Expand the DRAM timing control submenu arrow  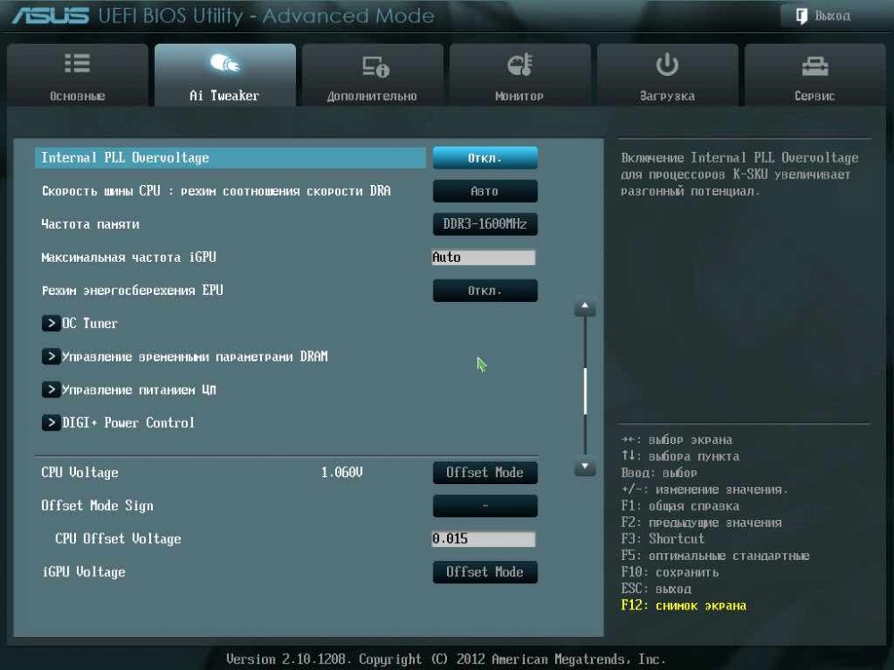click(51, 356)
